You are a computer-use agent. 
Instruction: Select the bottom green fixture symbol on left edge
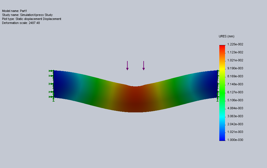(52, 97)
